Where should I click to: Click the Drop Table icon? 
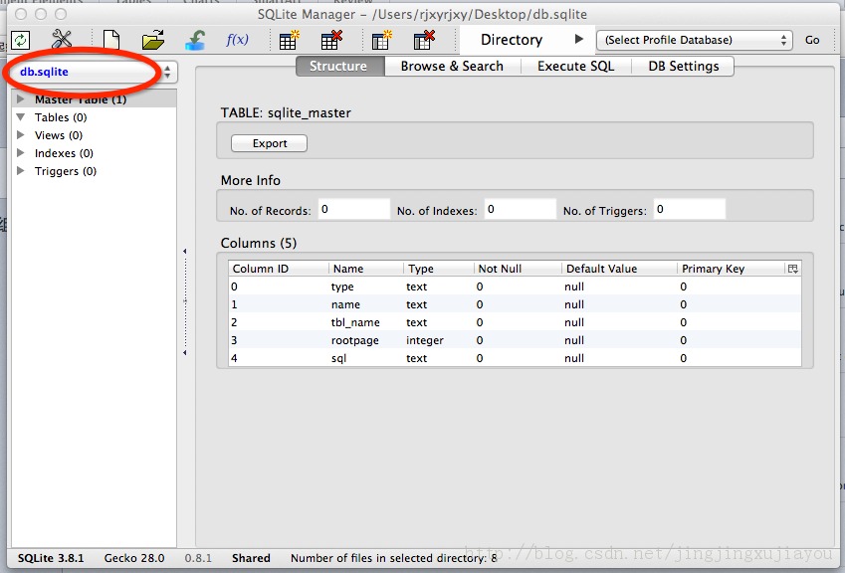(331, 40)
